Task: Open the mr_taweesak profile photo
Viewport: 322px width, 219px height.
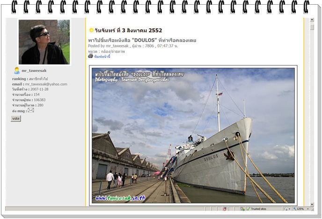Action: point(44,42)
